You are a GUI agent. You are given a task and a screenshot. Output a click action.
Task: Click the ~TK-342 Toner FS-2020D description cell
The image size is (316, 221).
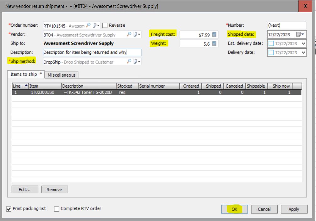[x=88, y=92]
